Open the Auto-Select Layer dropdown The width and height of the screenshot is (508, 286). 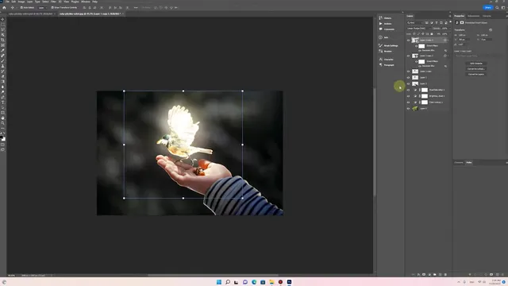[42, 7]
